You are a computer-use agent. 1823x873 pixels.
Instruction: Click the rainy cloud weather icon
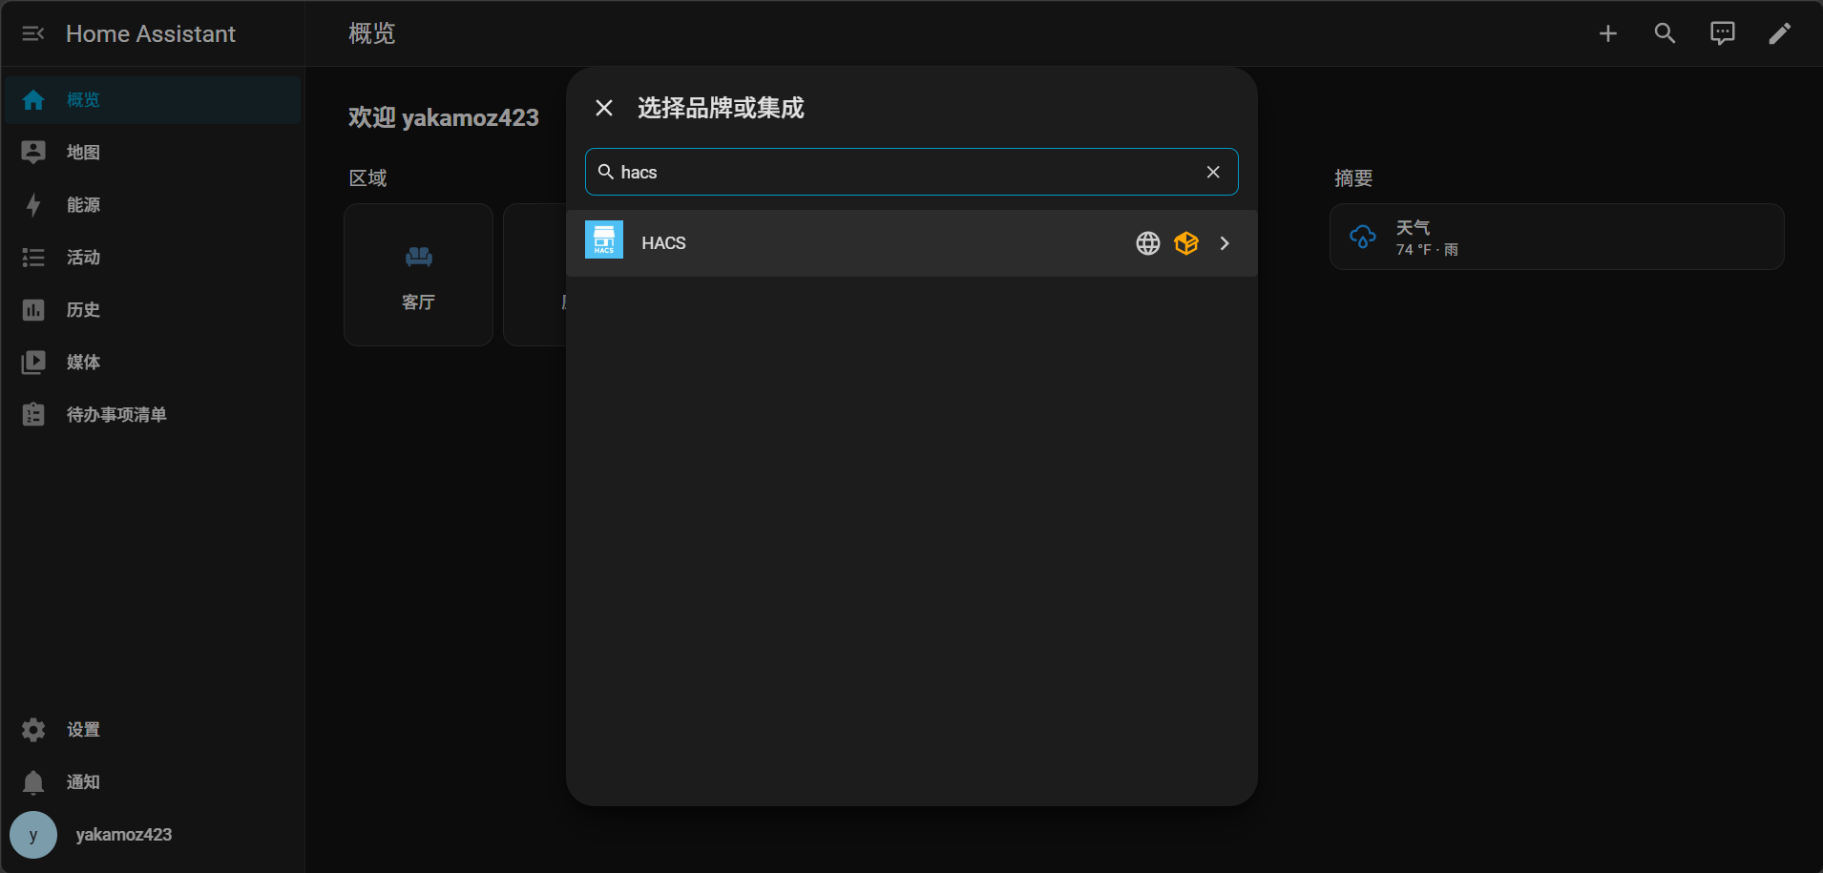pos(1363,237)
